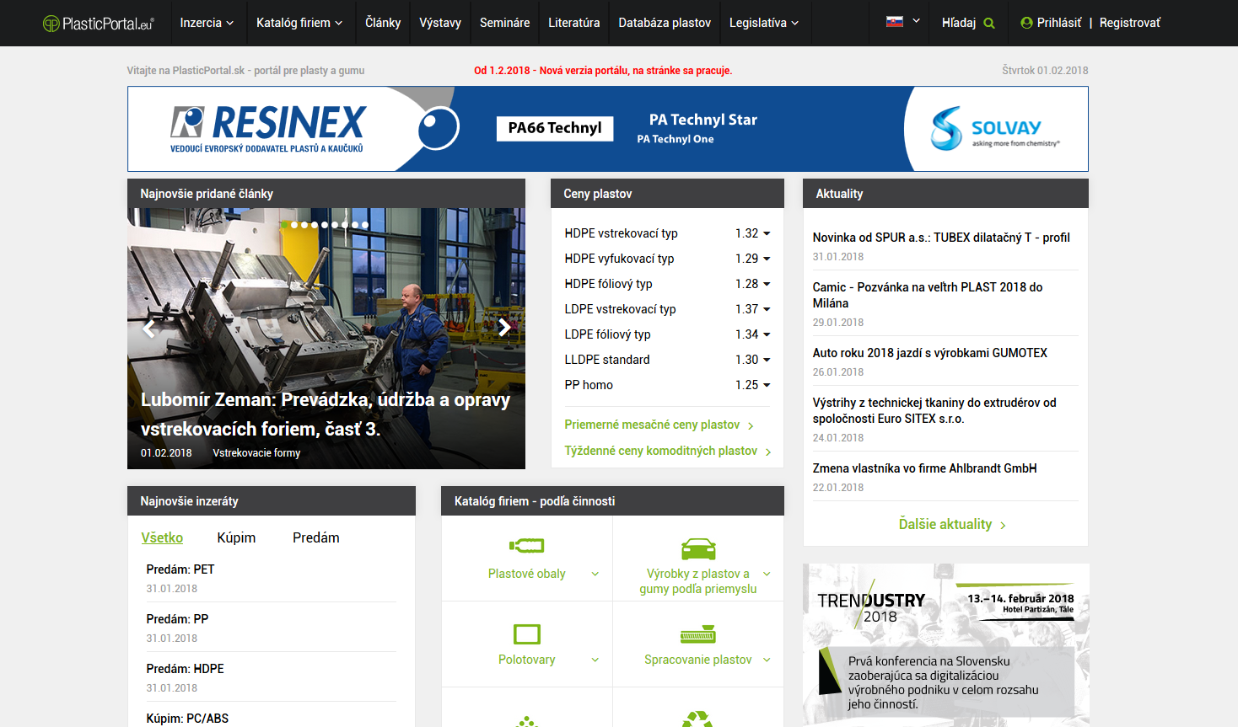Click the Vstrekovacie formy article tag
The height and width of the screenshot is (727, 1238).
click(256, 453)
